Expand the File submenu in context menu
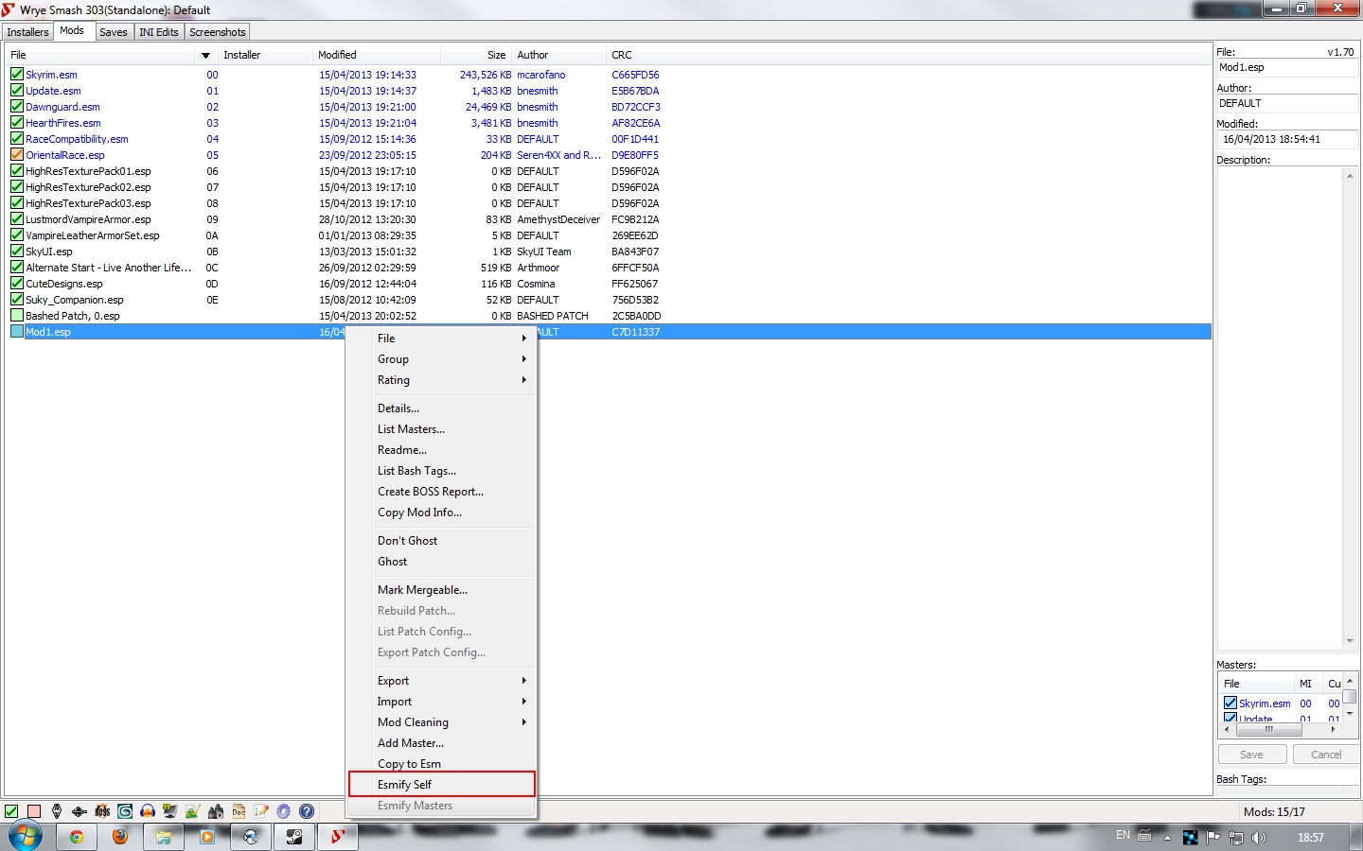Screen dimensions: 1363x851 (442, 339)
